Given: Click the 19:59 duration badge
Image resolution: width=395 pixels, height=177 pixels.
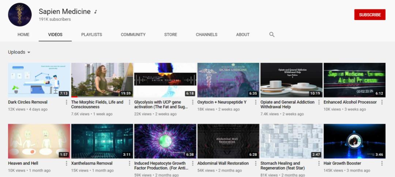Looking at the screenshot, I should [x=126, y=93].
